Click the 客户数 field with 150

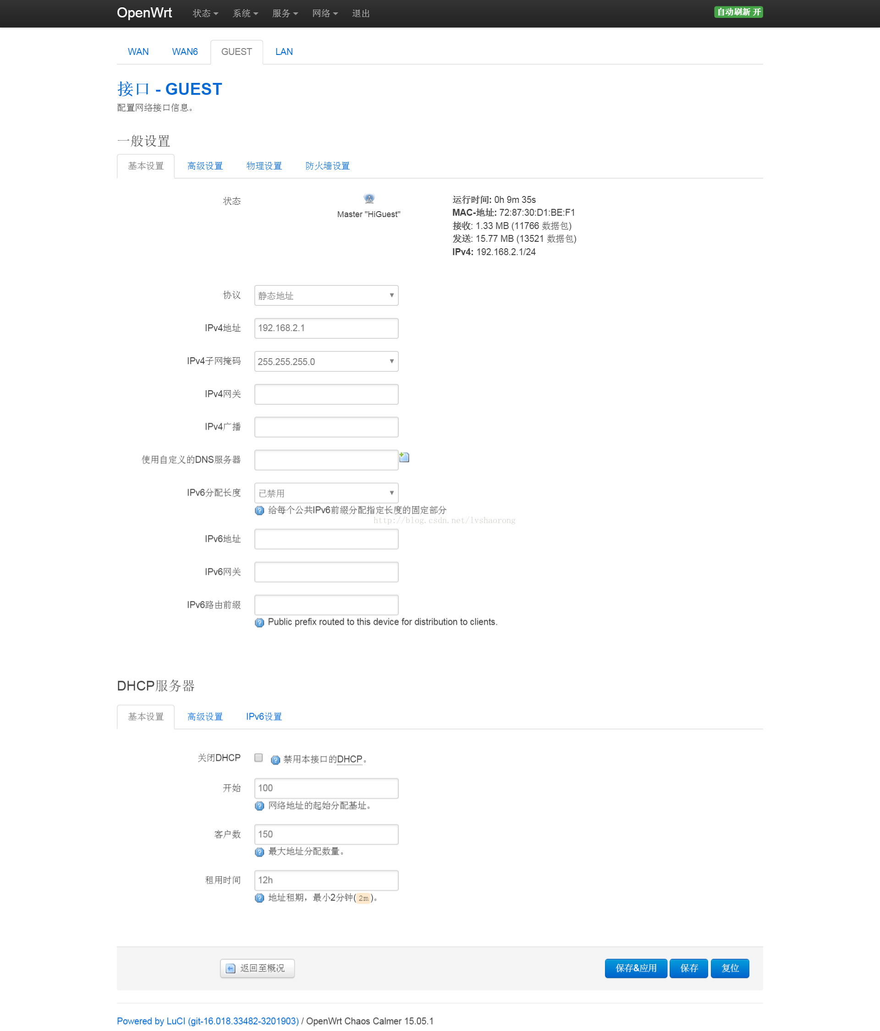click(x=326, y=835)
